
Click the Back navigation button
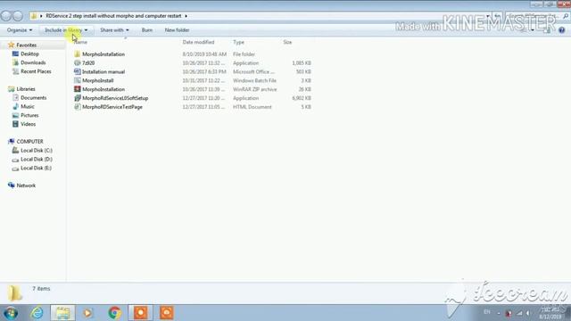point(6,16)
